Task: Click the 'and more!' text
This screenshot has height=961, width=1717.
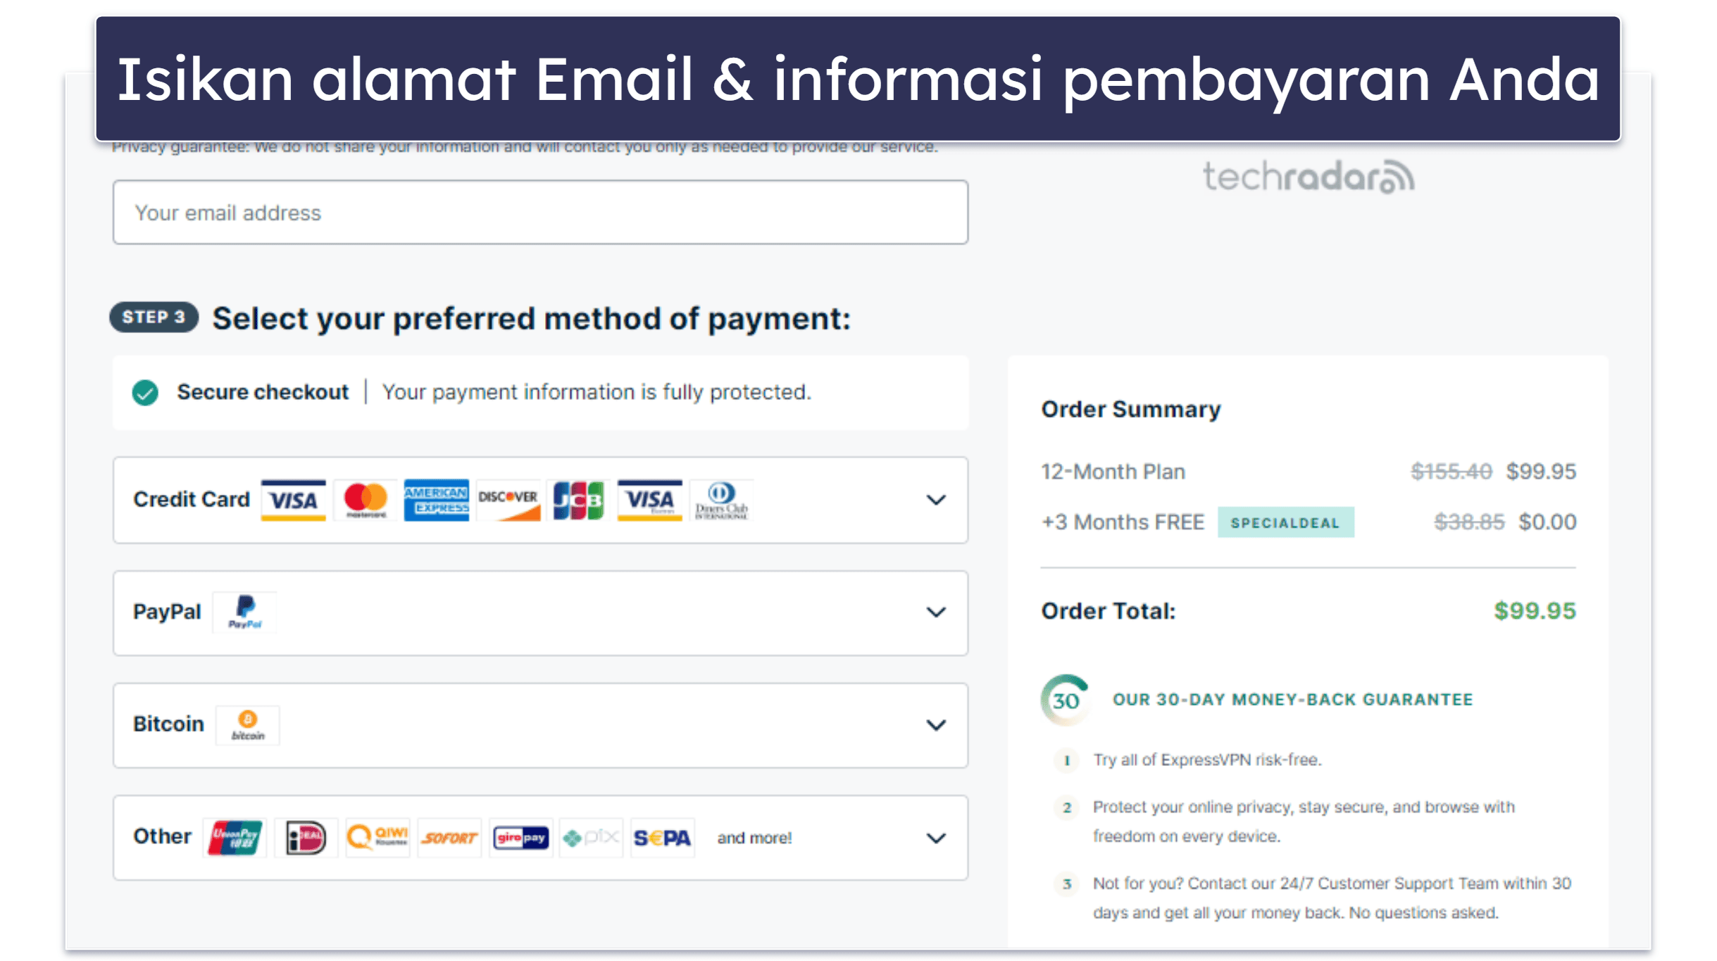Action: tap(754, 838)
